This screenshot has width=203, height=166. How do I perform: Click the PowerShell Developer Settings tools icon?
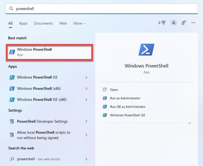point(12,121)
